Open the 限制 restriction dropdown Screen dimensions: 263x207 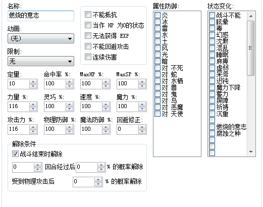click(41, 61)
